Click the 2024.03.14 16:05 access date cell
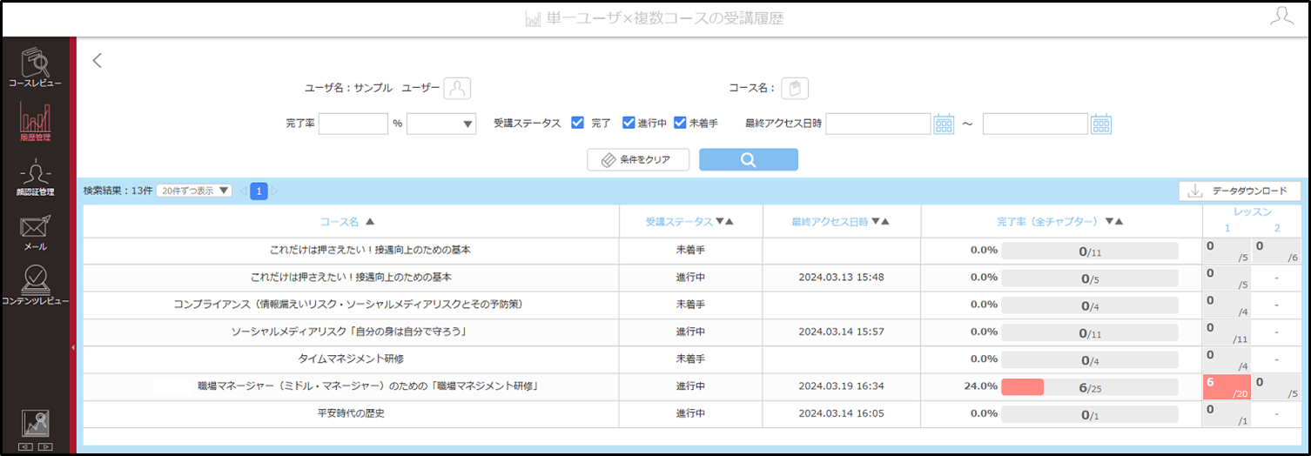1311x456 pixels. (x=841, y=412)
